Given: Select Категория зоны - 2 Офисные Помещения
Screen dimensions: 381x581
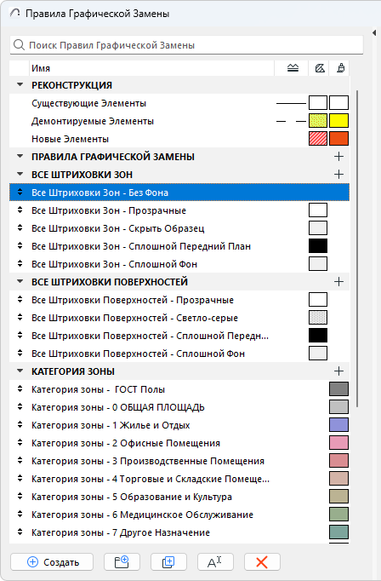Looking at the screenshot, I should pyautogui.click(x=179, y=442).
